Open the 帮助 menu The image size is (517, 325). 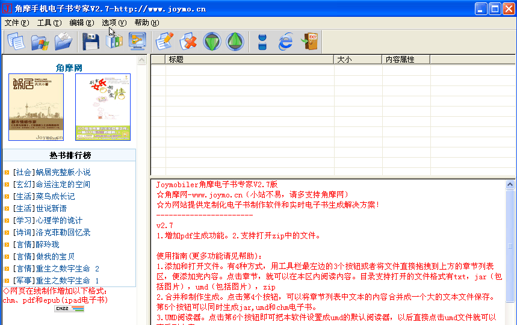point(146,23)
